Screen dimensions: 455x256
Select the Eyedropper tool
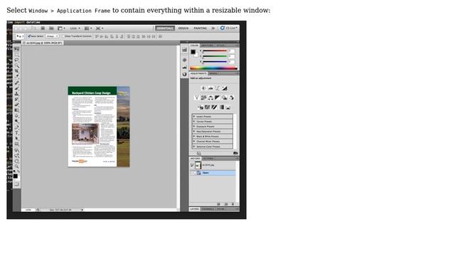pos(17,77)
